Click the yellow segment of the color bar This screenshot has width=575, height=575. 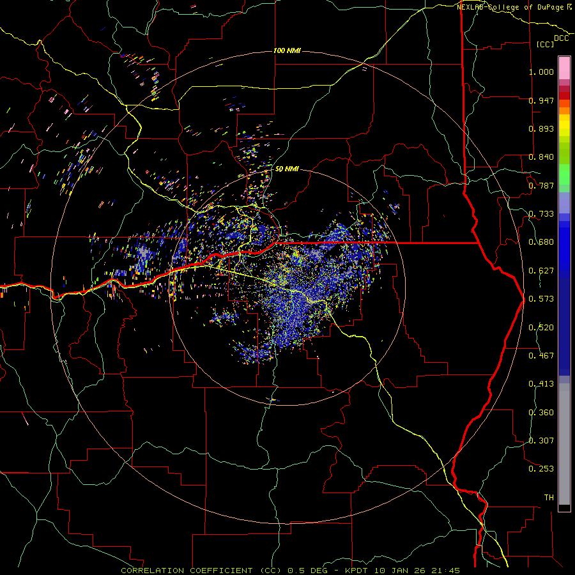[x=564, y=126]
